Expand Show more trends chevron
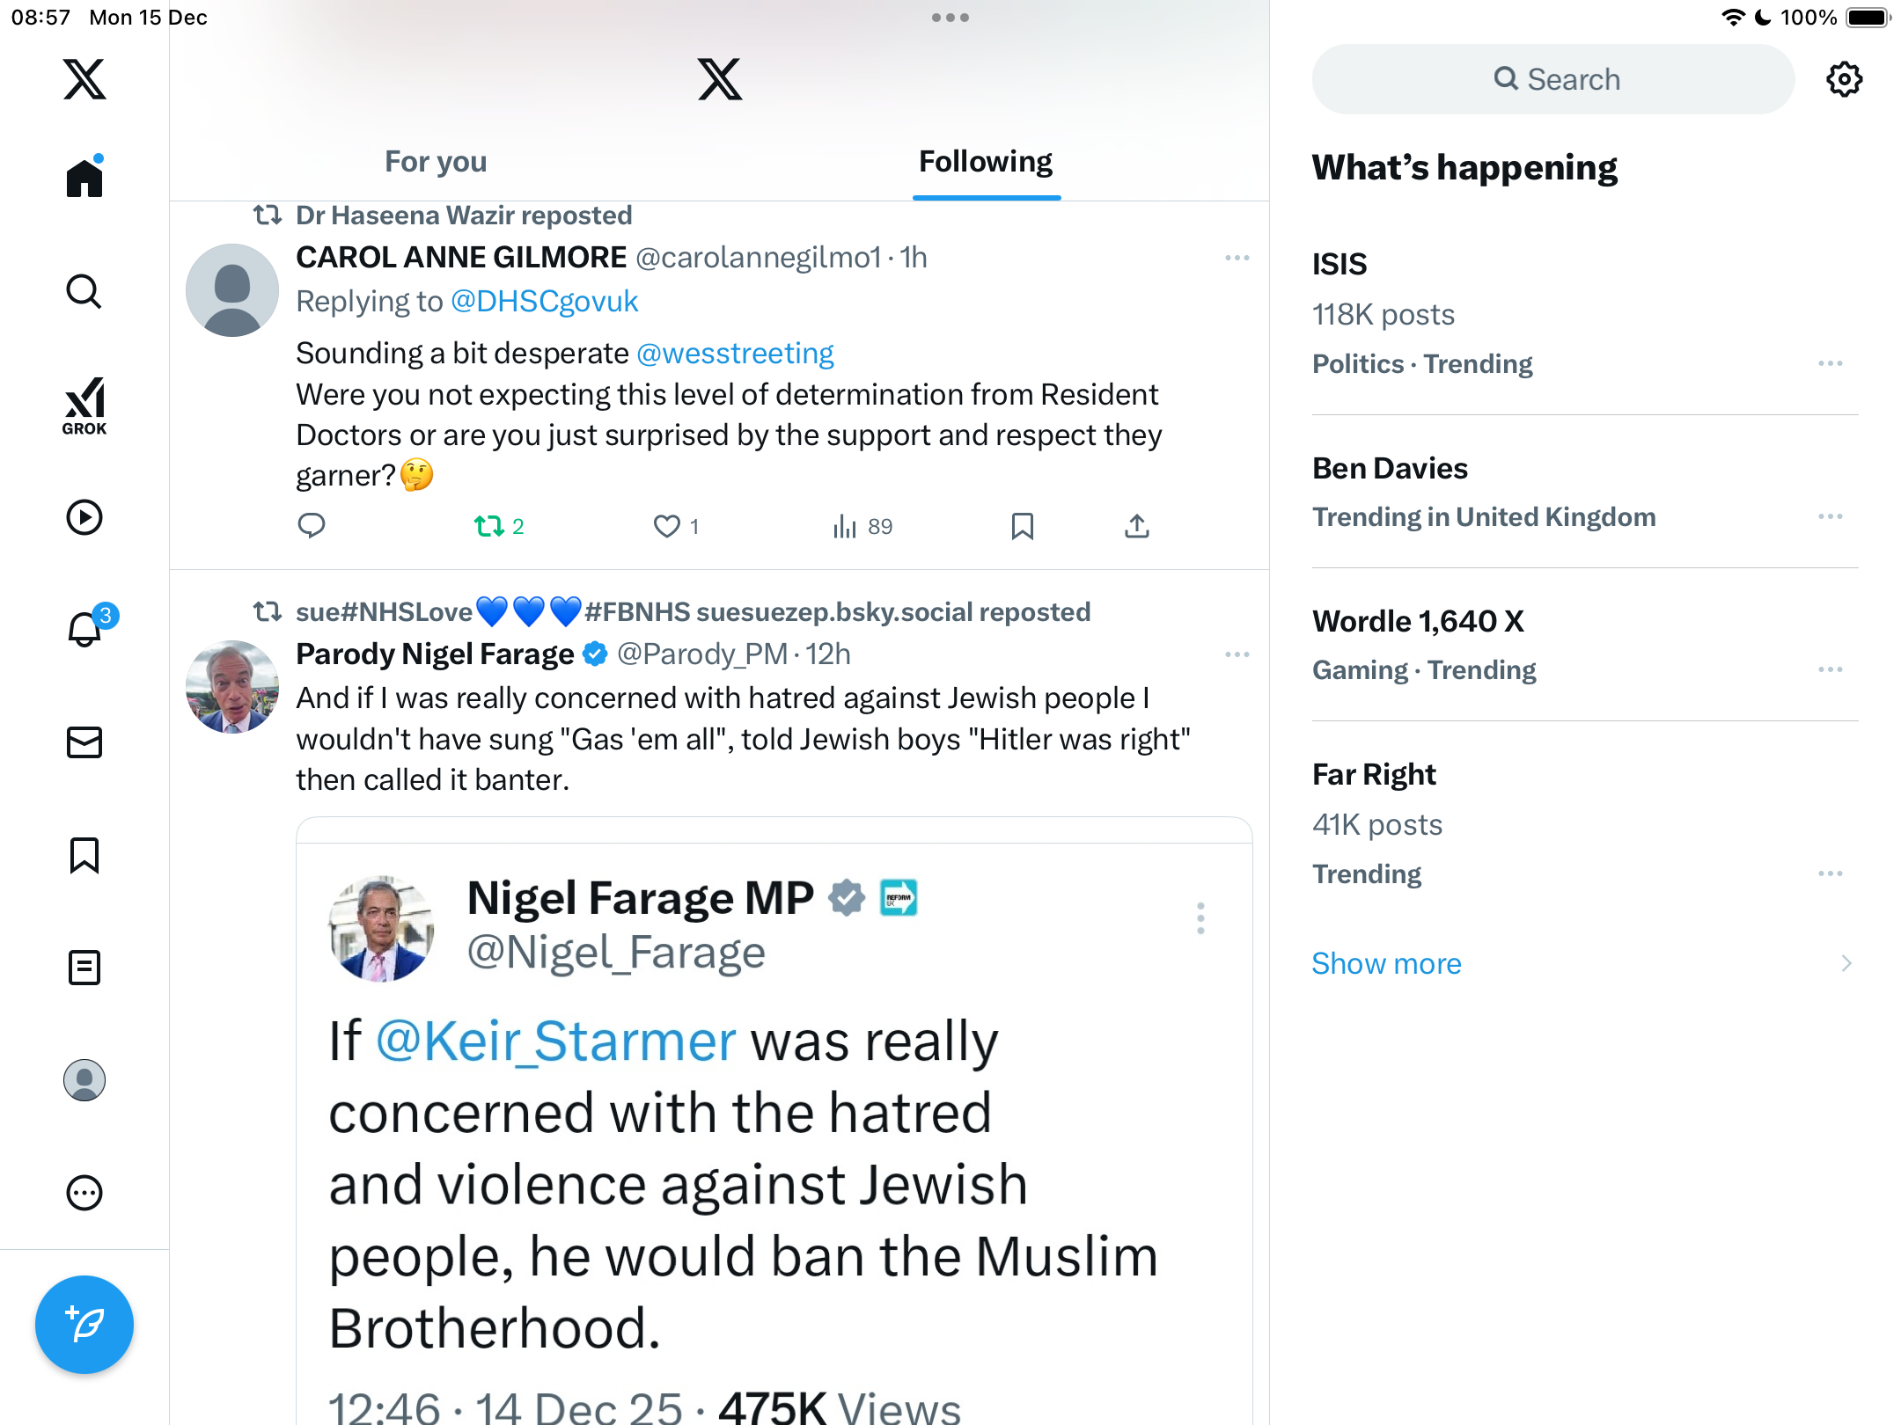The image size is (1901, 1425). pos(1846,963)
